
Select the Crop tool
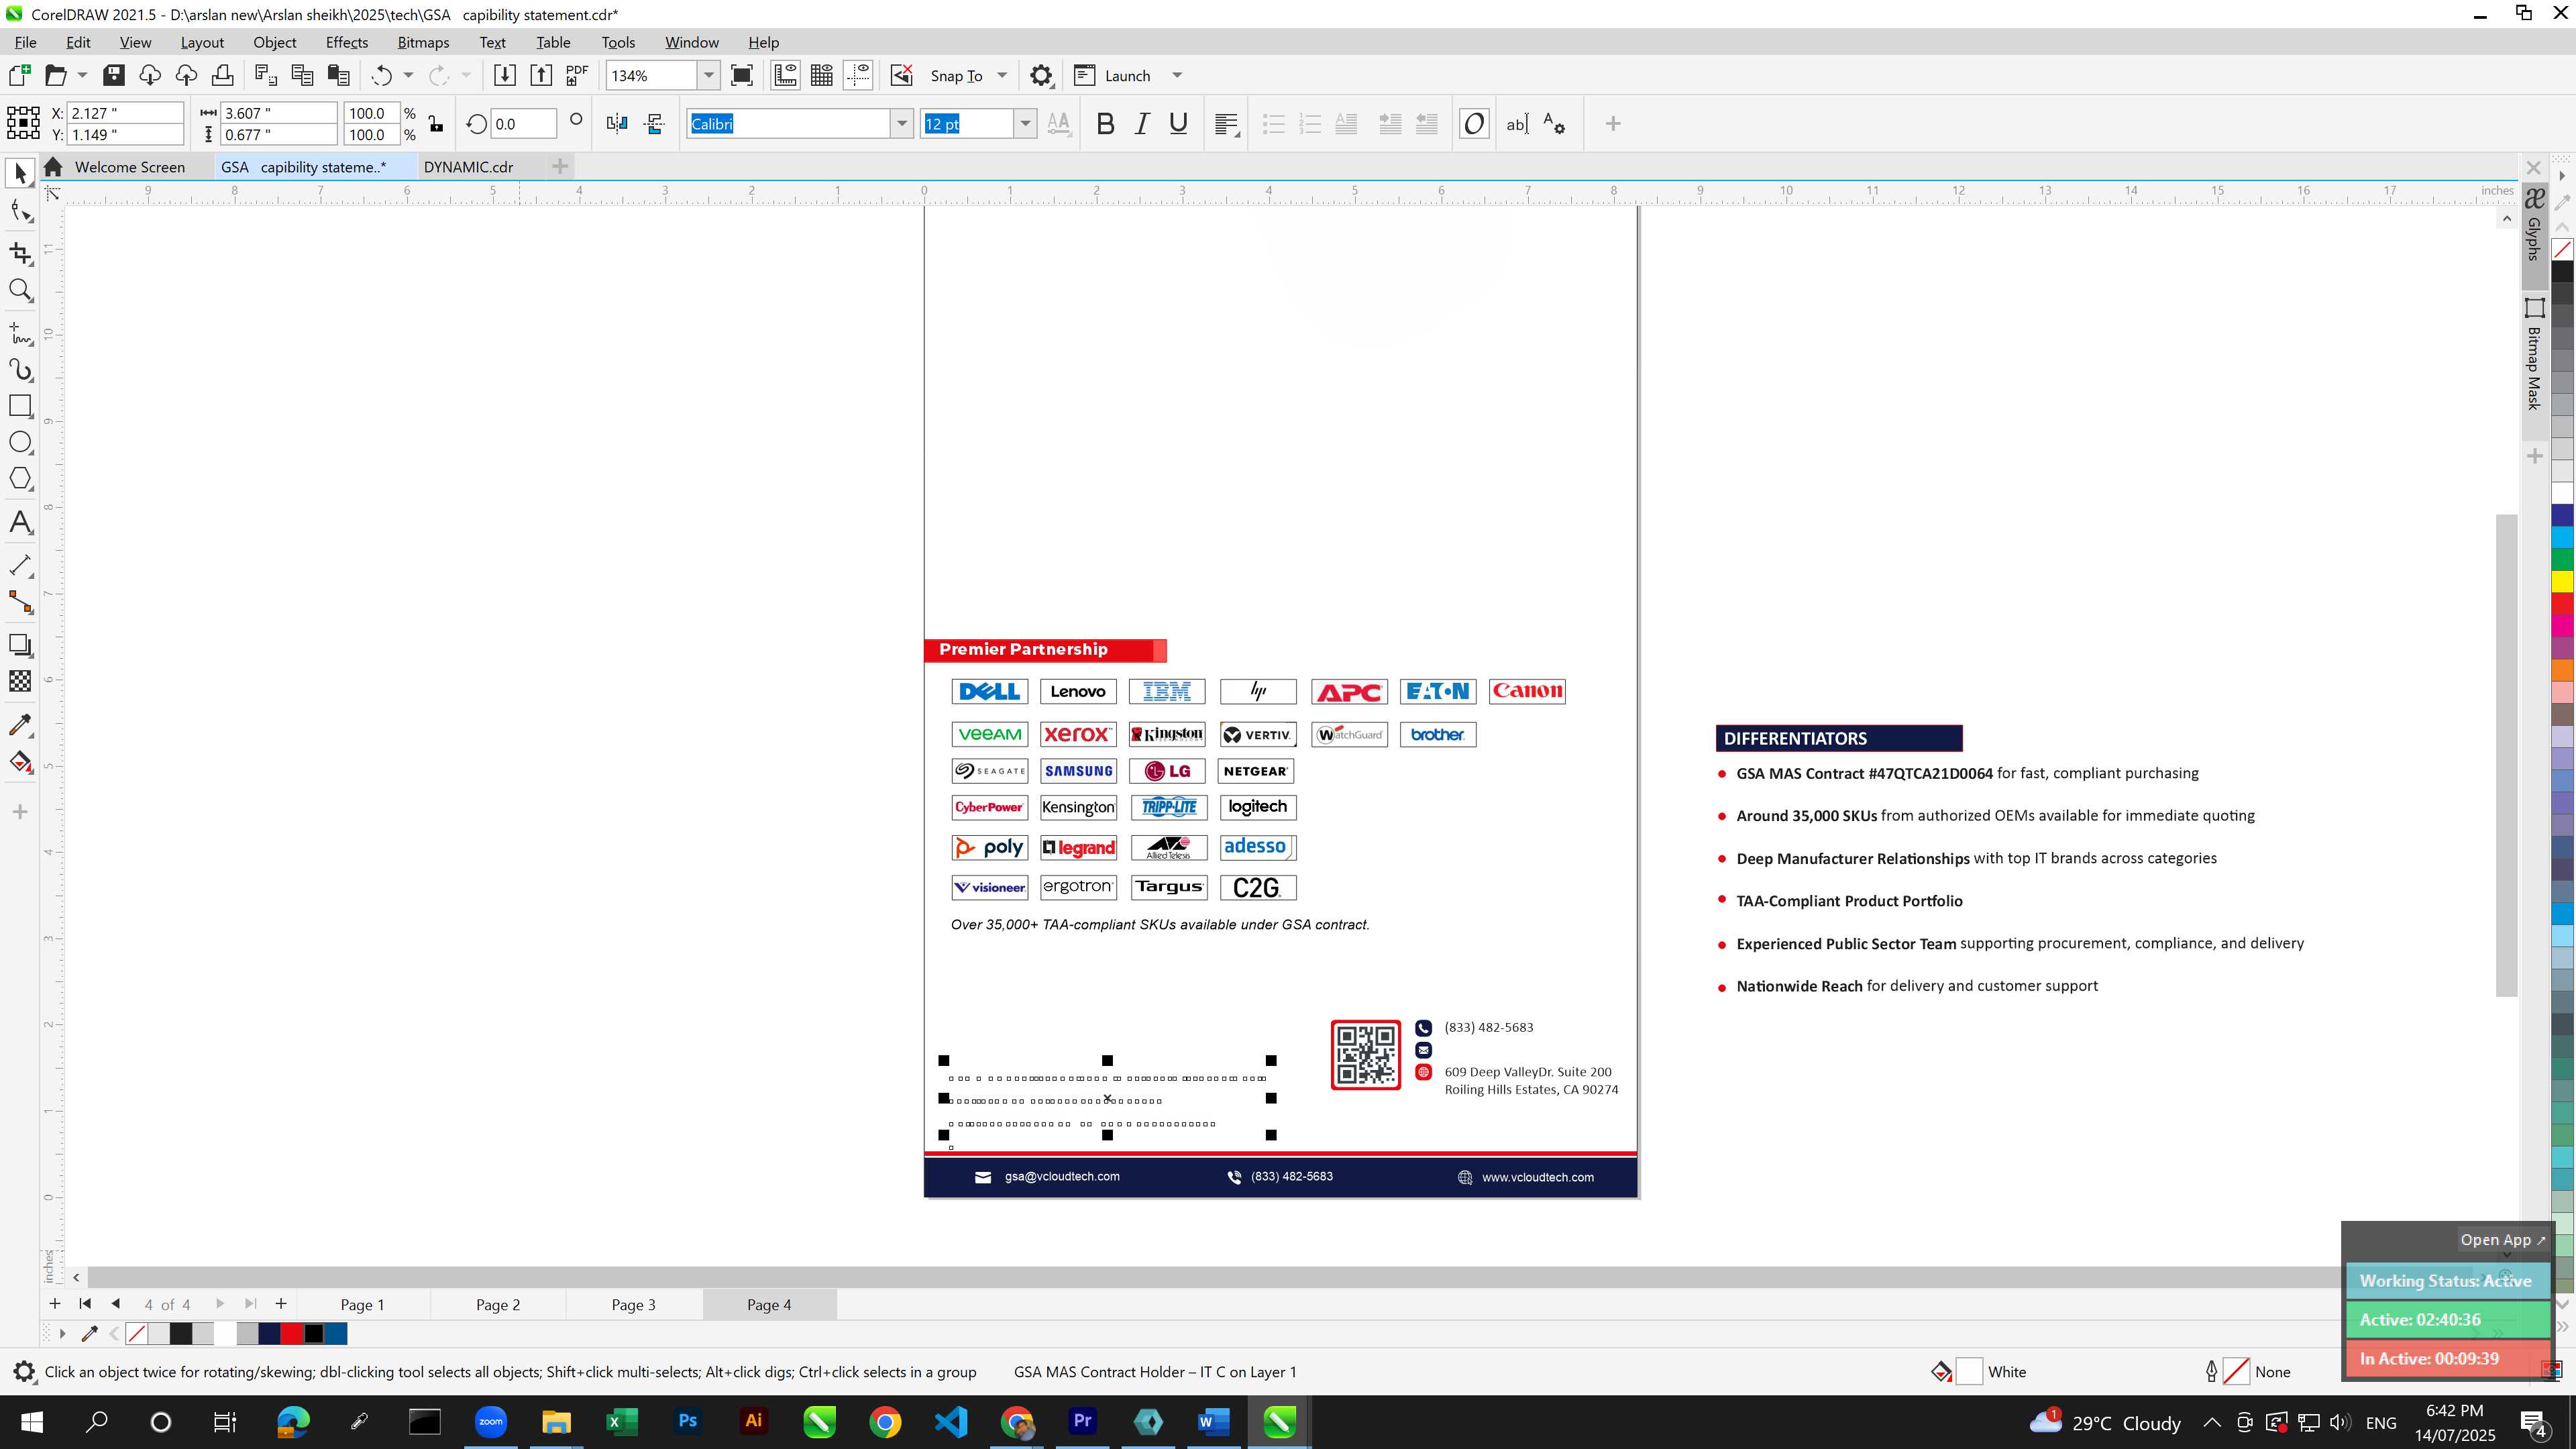[20, 253]
